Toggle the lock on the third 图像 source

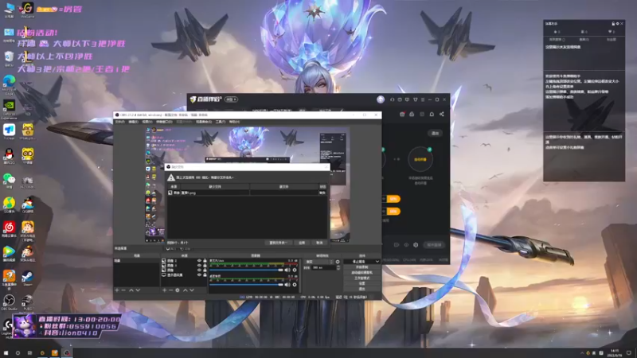pos(205,270)
